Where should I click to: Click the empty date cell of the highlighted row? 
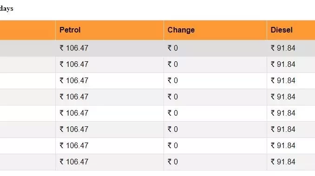pos(27,48)
